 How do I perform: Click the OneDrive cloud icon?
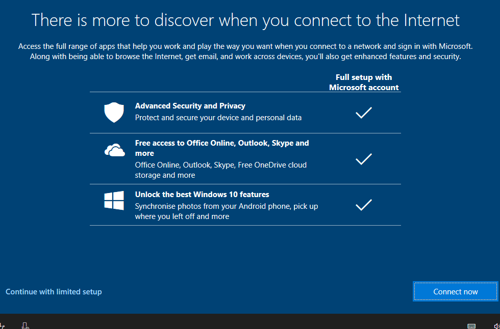click(x=114, y=150)
